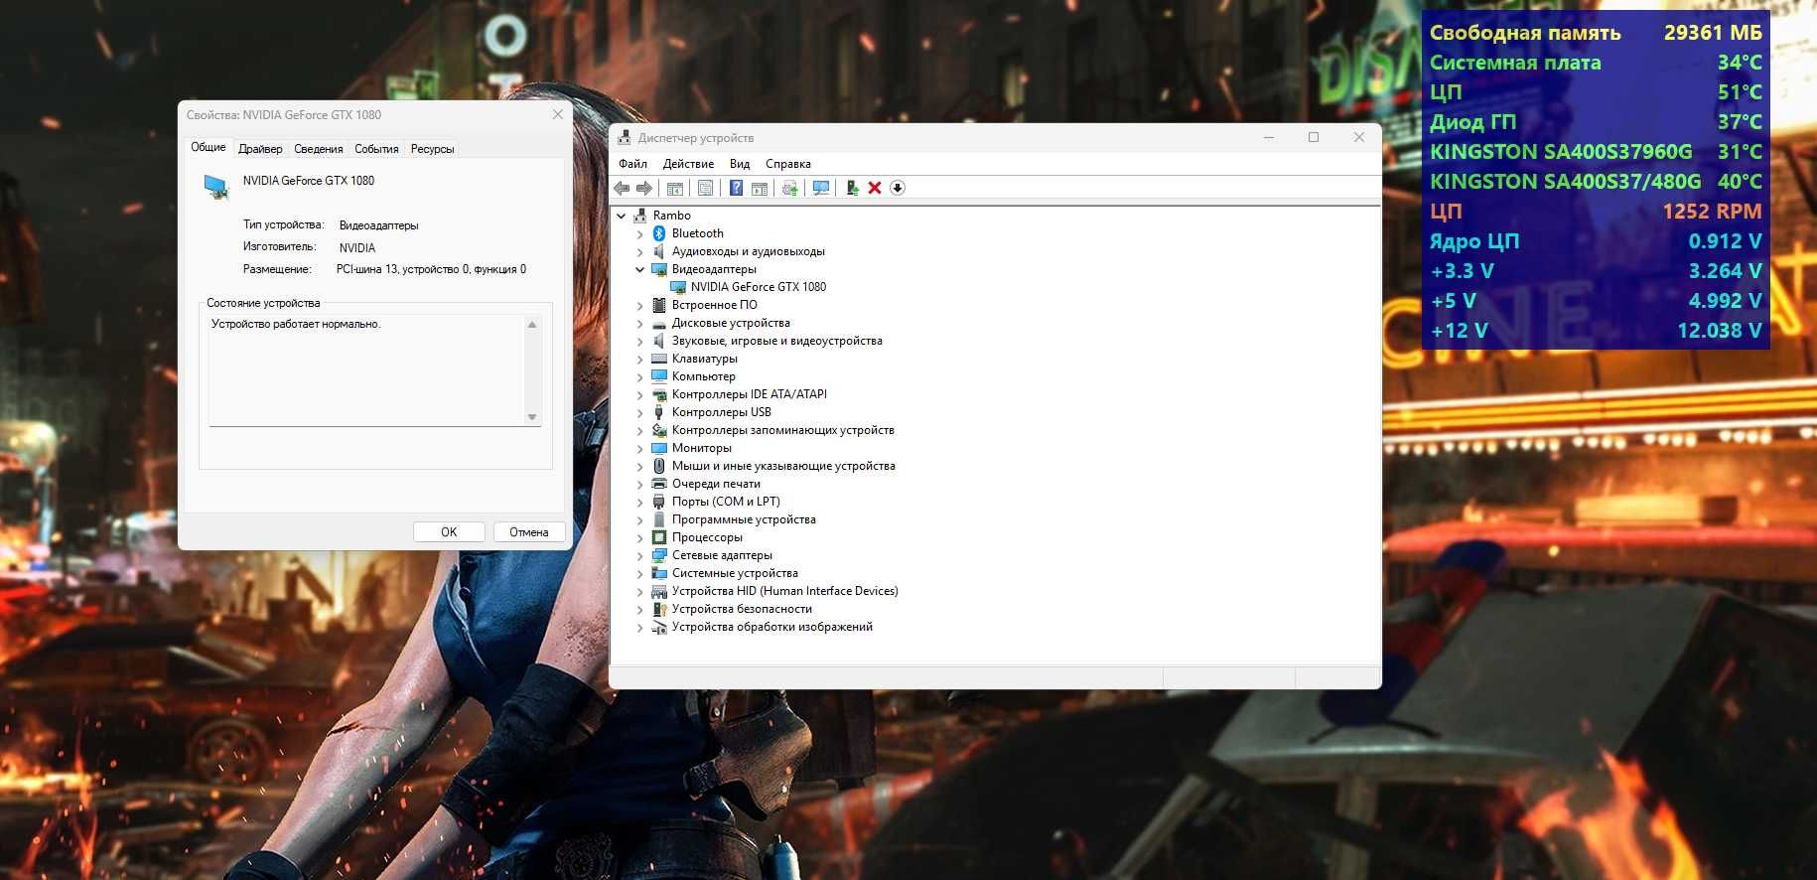Viewport: 1817px width, 880px height.
Task: Select the Общие tab
Action: (209, 147)
